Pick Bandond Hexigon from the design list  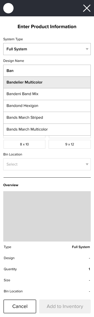(x=47, y=106)
